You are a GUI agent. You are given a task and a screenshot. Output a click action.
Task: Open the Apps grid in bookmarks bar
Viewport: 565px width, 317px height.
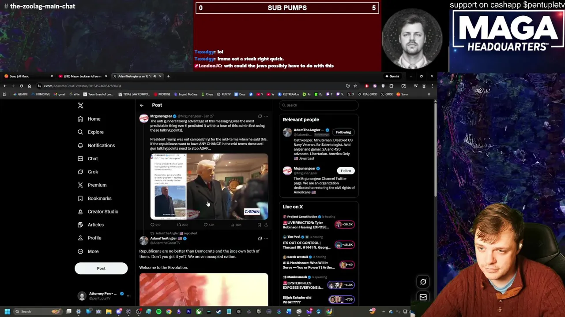(4, 94)
